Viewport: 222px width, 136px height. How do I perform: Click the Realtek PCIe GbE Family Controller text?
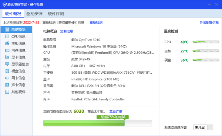(x=98, y=99)
